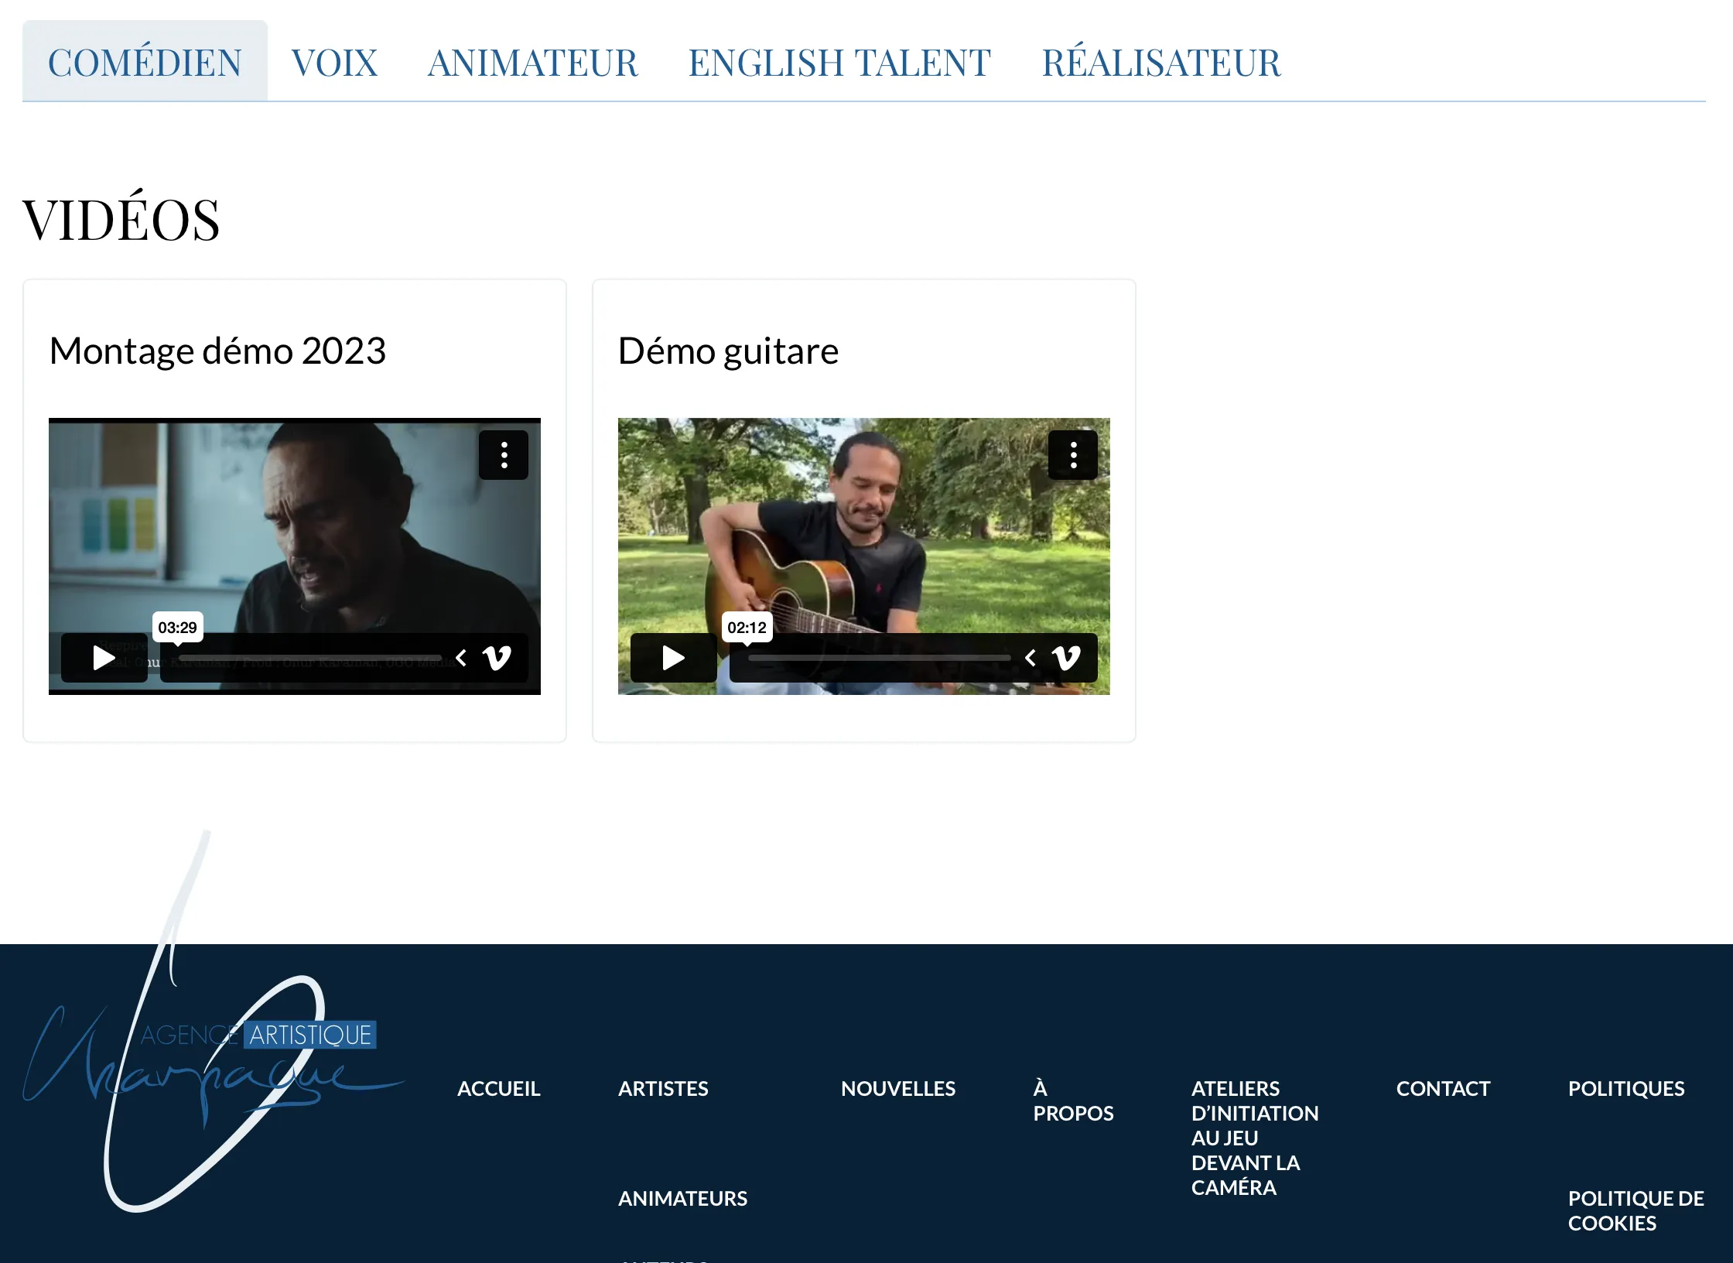
Task: Toggle picture-in-picture on Démo guitare
Action: tap(1031, 657)
